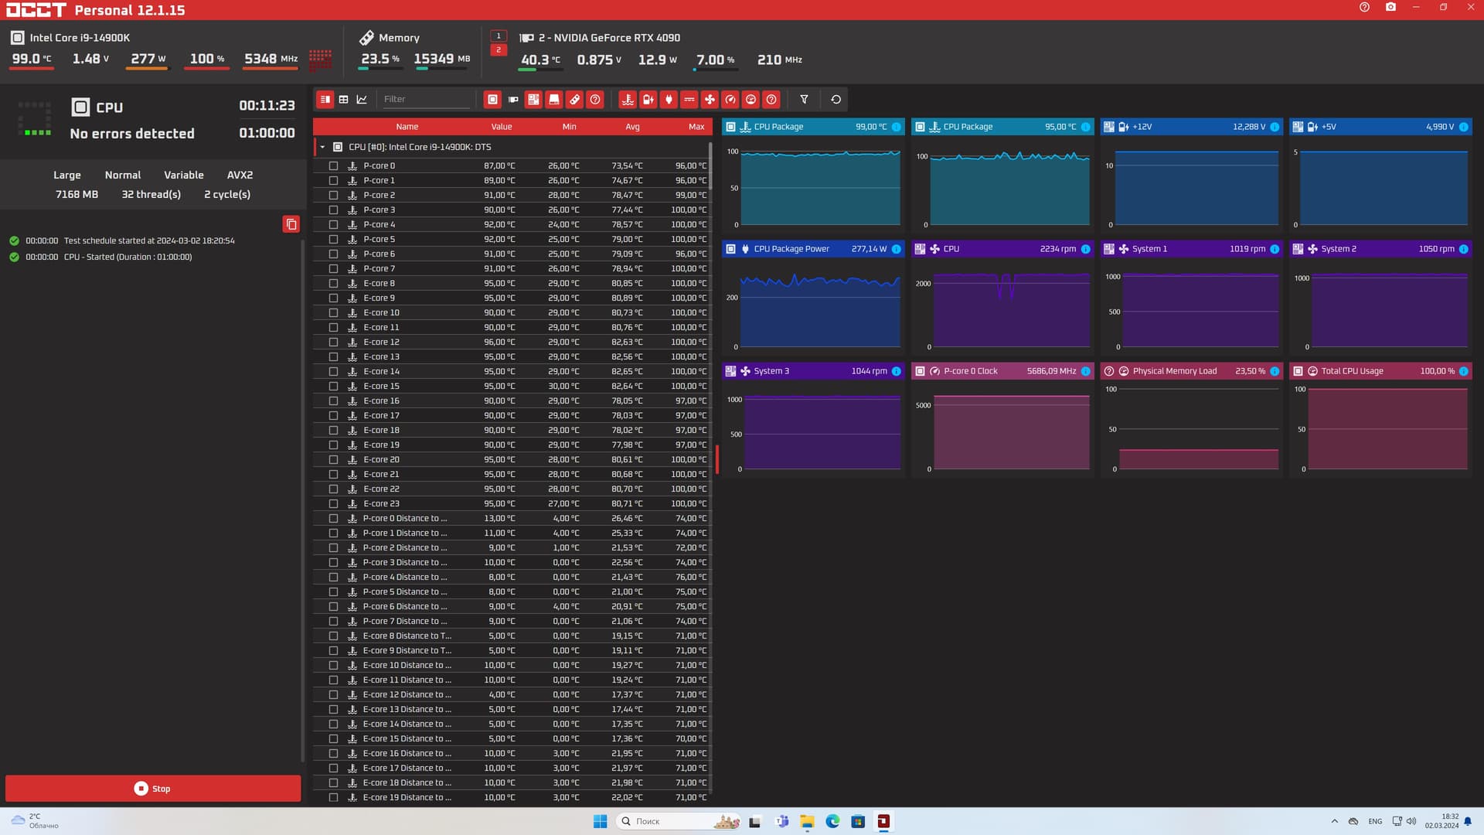The image size is (1484, 835).
Task: Reset sensor min/max values with refresh icon
Action: [836, 99]
